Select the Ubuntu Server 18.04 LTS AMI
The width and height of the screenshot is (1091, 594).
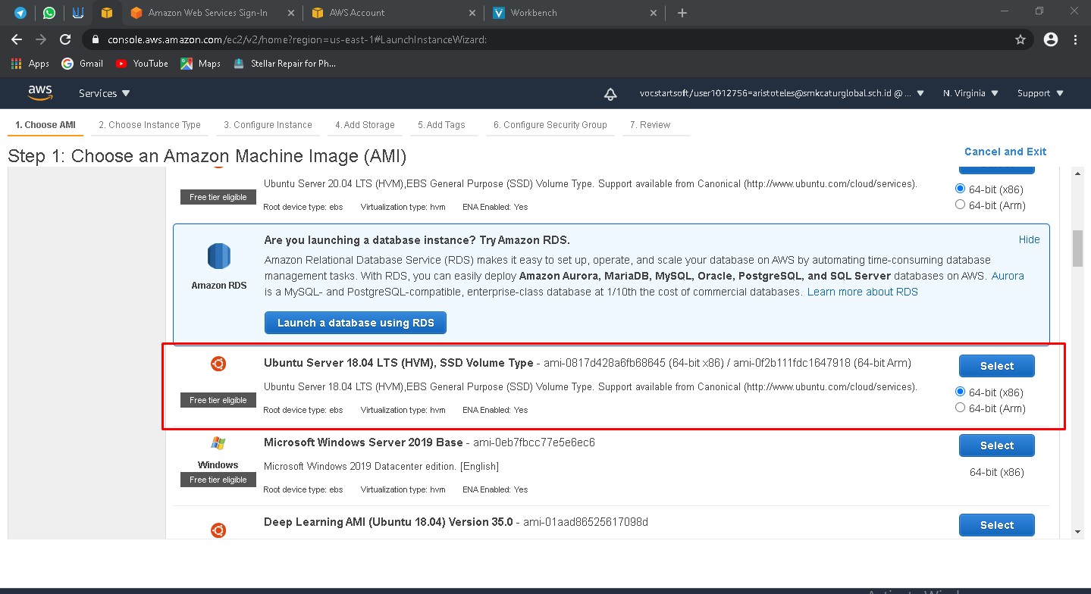(996, 366)
